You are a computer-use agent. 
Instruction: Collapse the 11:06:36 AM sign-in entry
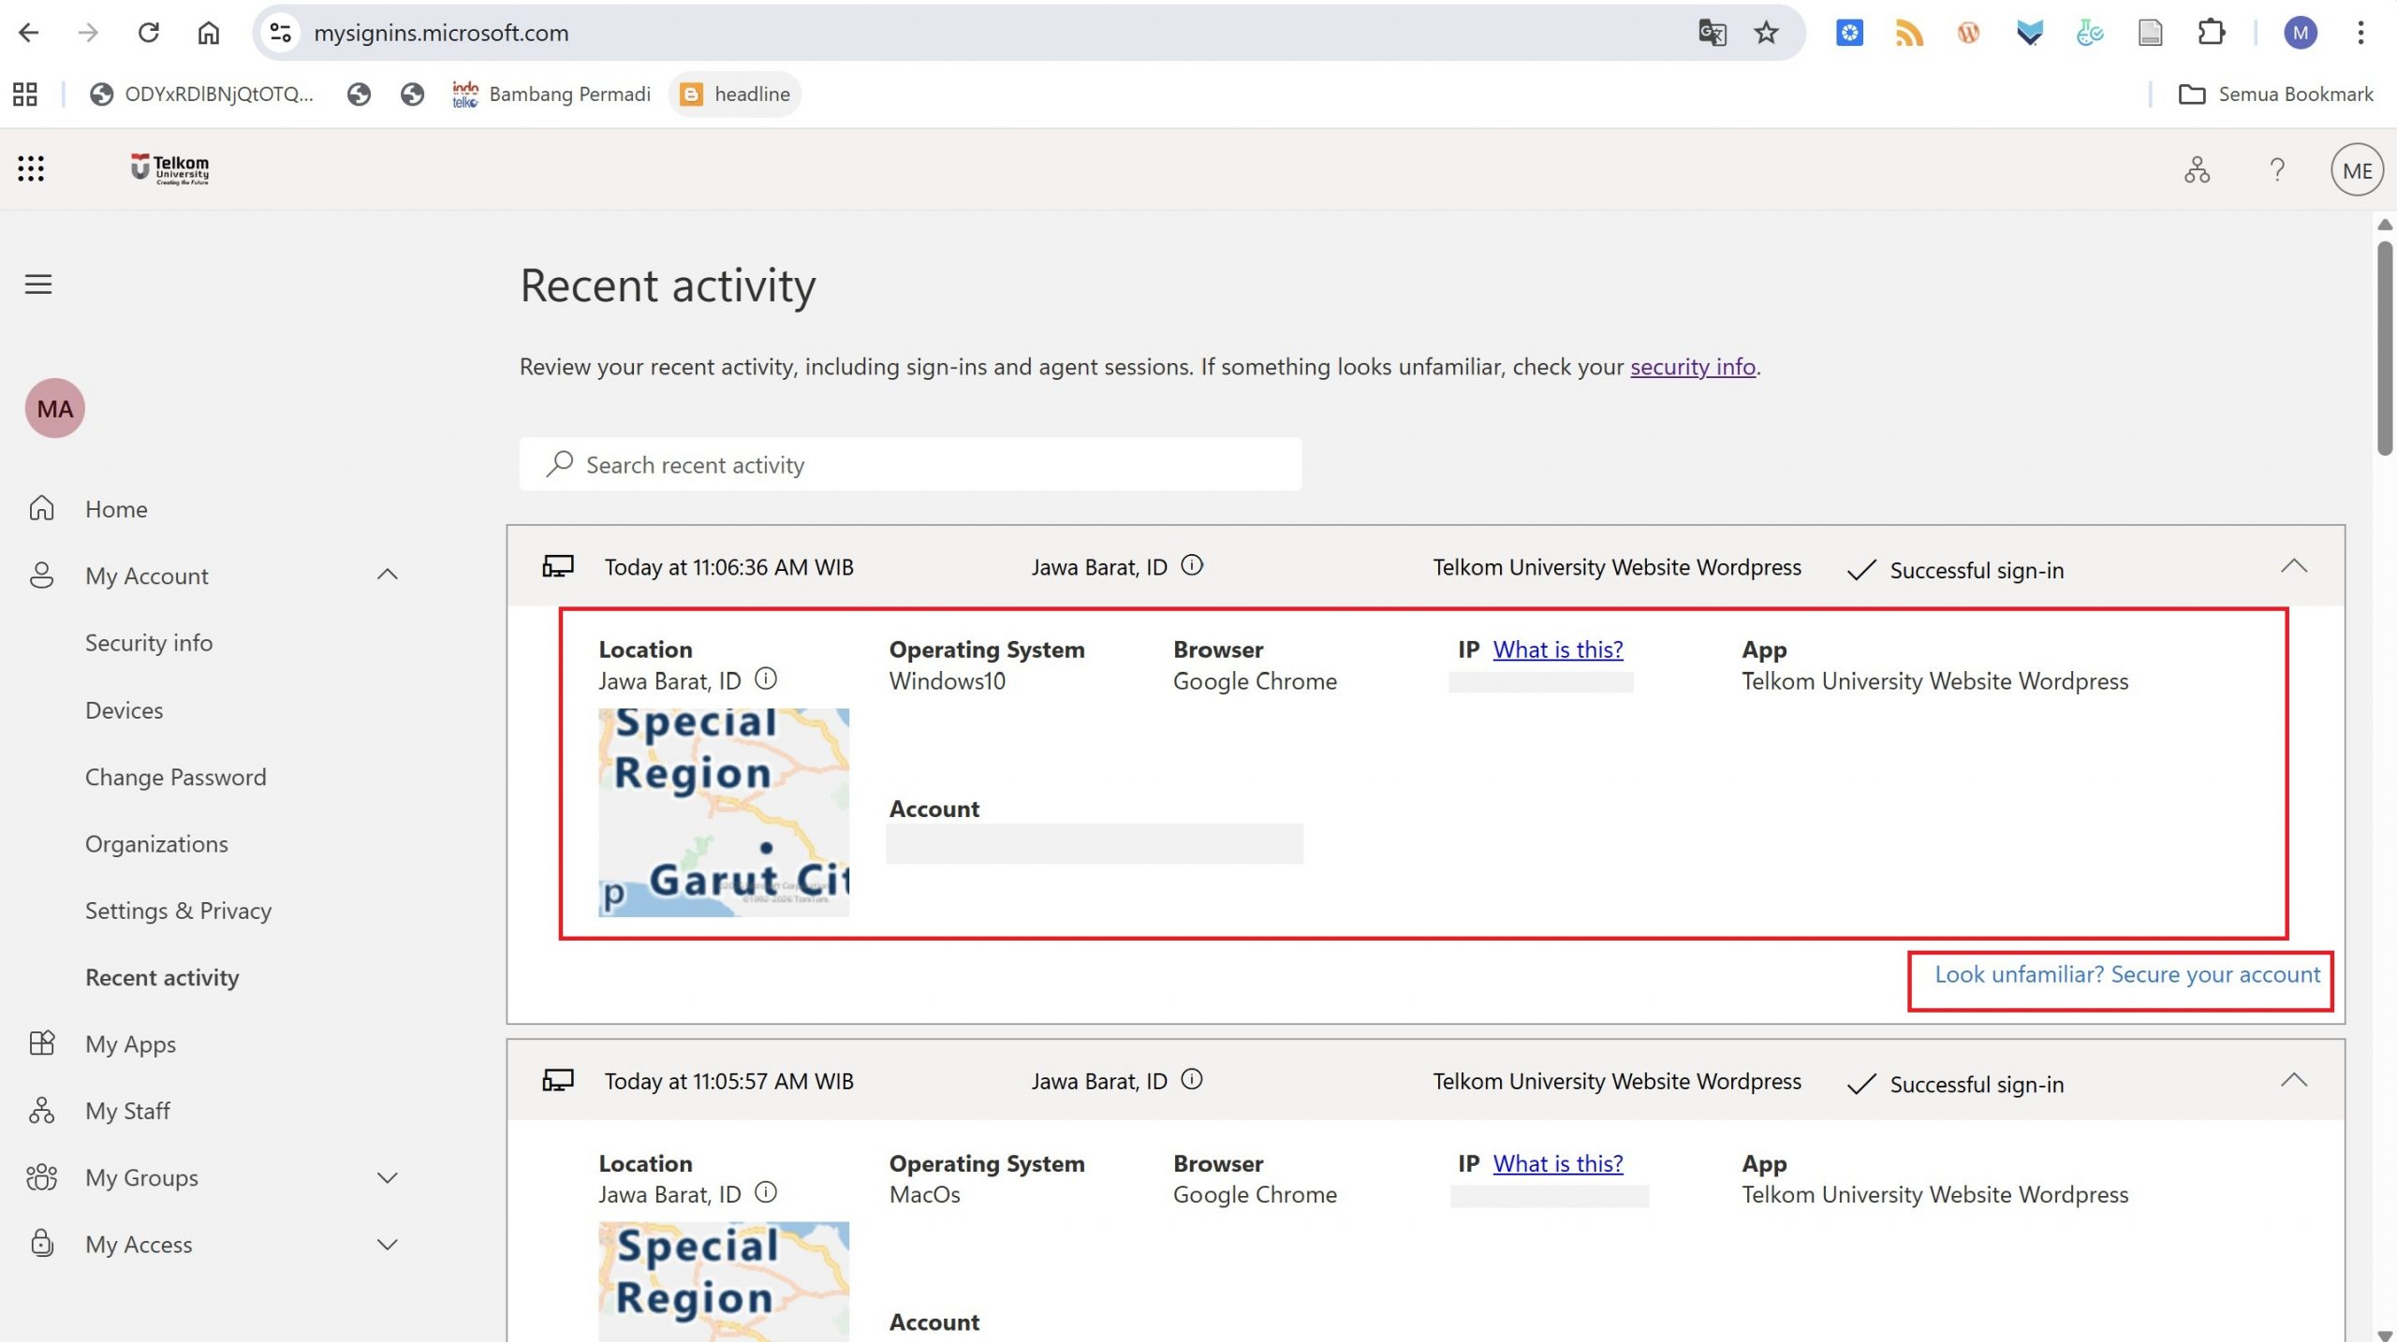click(x=2293, y=565)
